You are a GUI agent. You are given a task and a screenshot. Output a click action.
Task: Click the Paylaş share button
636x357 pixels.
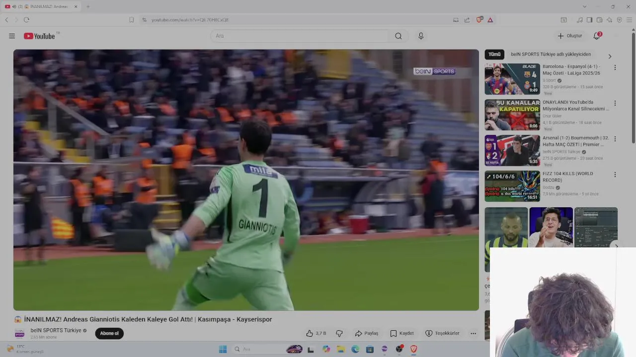coord(367,333)
